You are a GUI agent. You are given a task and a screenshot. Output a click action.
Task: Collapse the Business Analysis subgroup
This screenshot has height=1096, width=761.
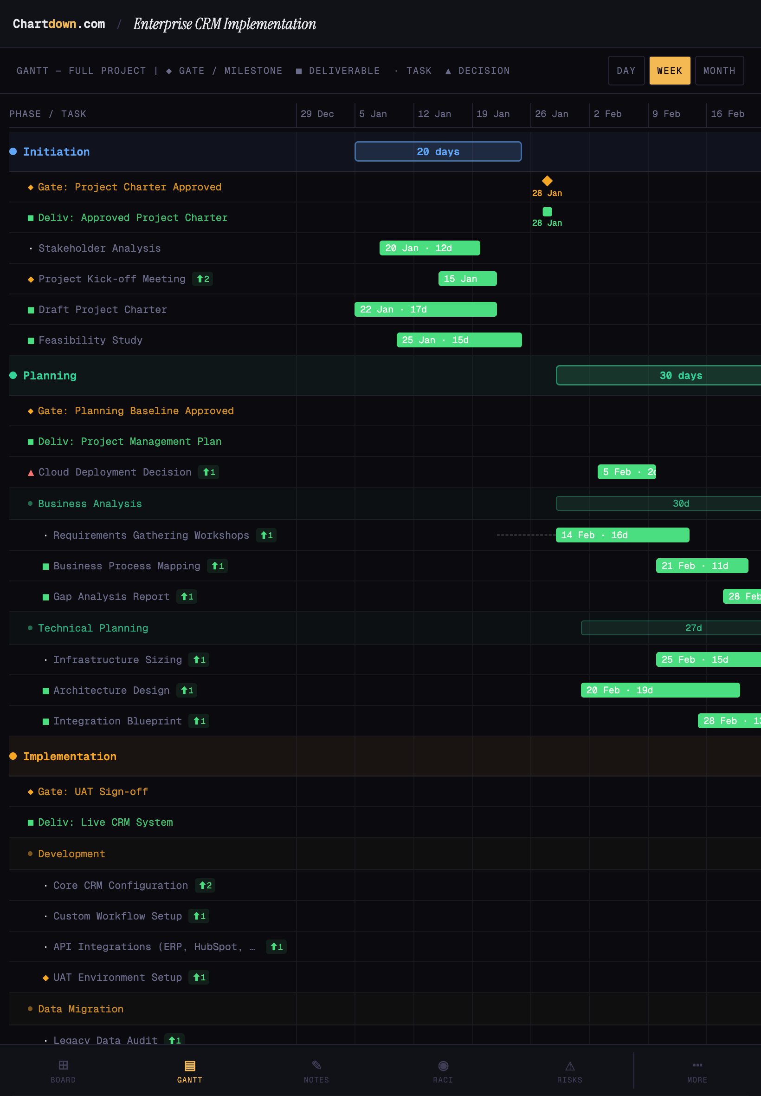click(x=30, y=503)
